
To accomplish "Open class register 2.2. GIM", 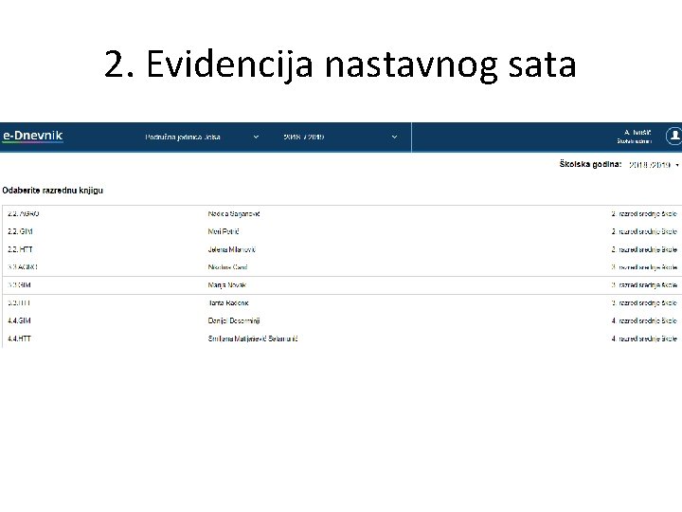I will (x=20, y=231).
